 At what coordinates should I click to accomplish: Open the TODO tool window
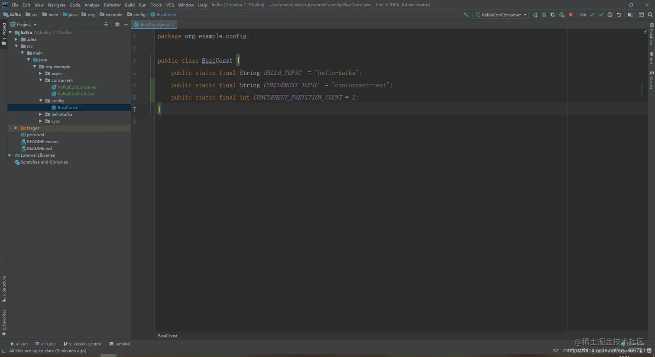click(x=46, y=344)
